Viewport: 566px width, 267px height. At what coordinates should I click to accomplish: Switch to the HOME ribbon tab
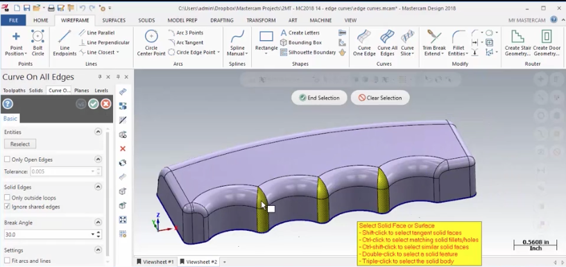click(41, 20)
